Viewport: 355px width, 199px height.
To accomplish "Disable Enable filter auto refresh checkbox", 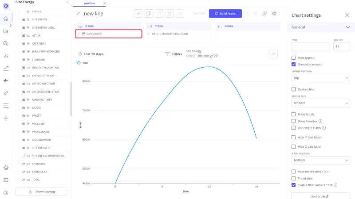I will click(293, 185).
